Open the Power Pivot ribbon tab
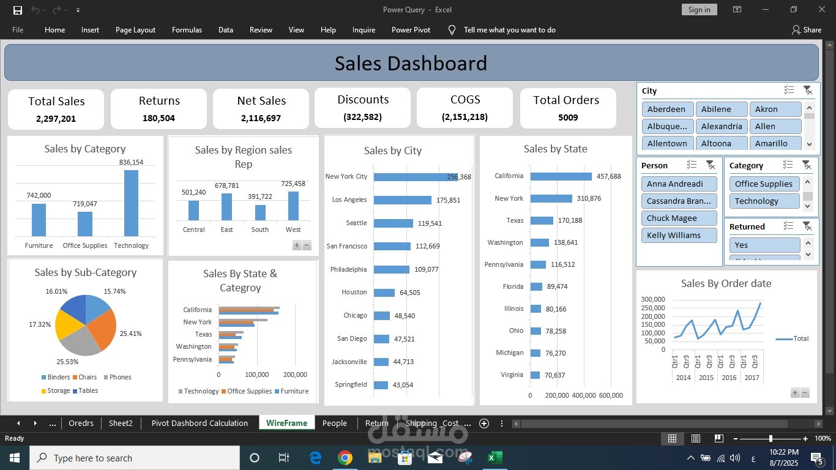836x470 pixels. pyautogui.click(x=411, y=30)
